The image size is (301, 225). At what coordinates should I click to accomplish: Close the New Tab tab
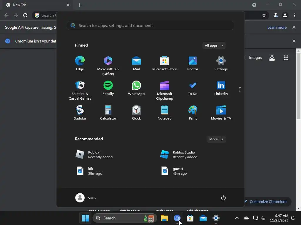68,5
